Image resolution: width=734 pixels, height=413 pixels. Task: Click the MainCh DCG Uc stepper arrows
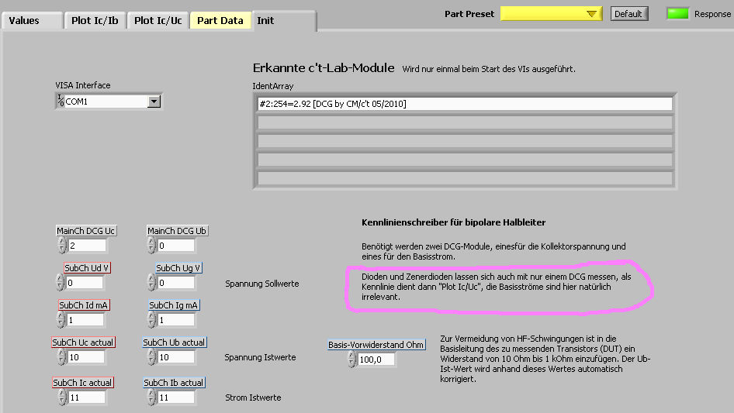61,246
